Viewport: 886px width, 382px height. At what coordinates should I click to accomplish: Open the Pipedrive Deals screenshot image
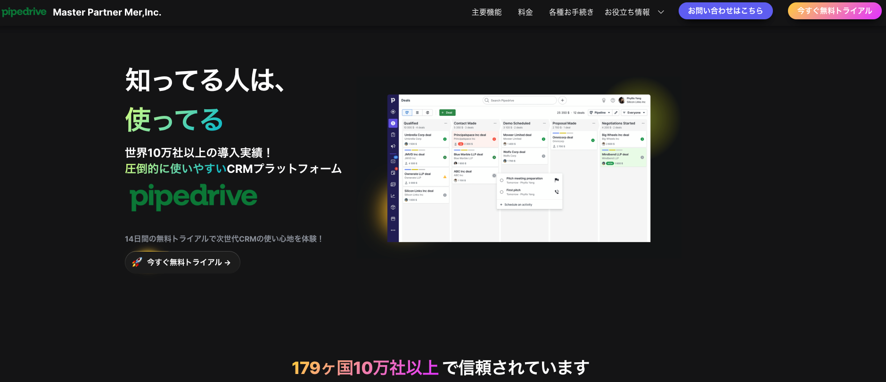(519, 168)
